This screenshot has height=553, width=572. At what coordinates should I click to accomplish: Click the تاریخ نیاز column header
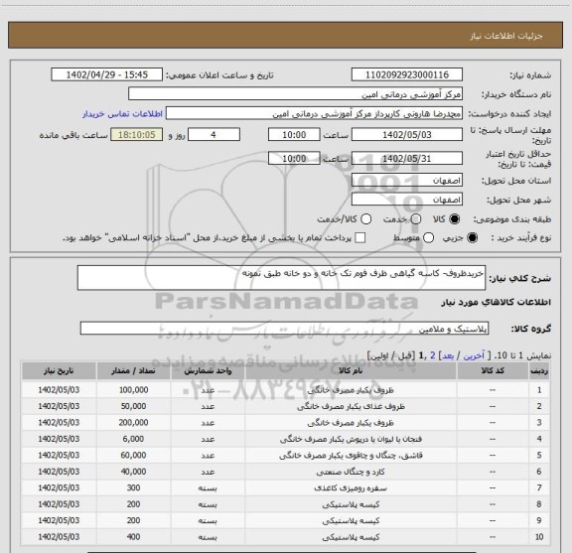[59, 370]
